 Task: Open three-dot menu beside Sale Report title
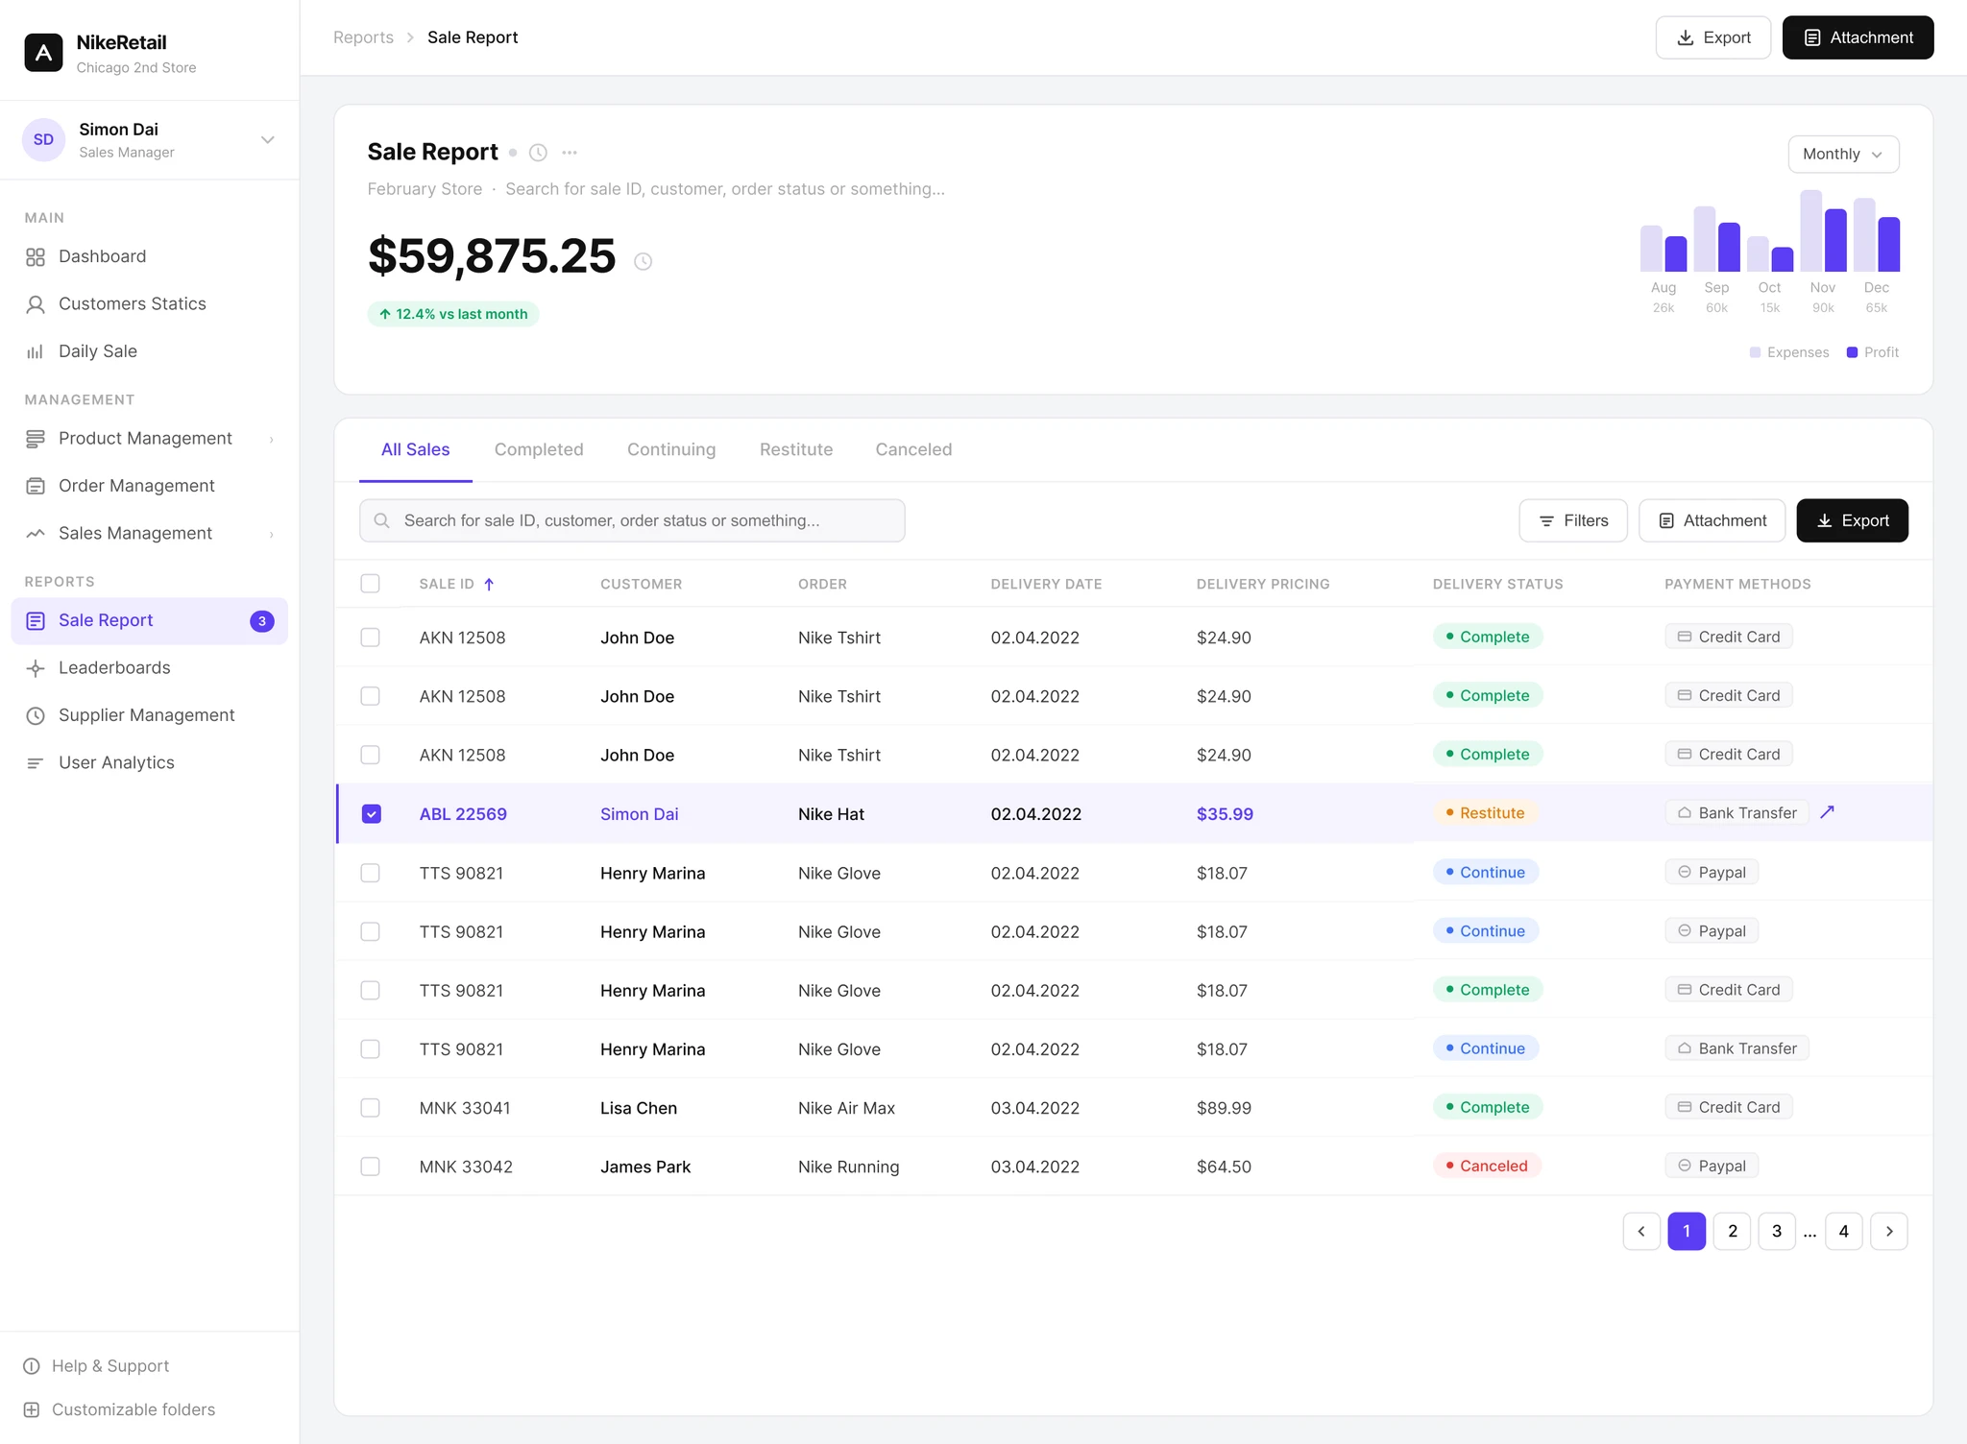tap(570, 153)
